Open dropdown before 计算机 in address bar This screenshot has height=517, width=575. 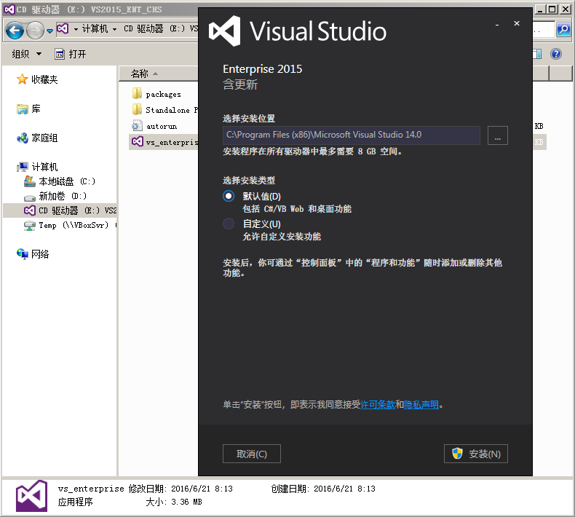click(76, 29)
